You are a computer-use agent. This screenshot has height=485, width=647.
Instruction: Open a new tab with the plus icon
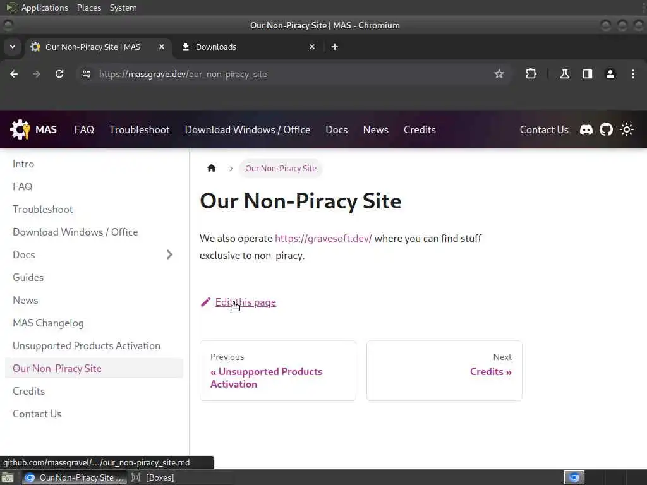pyautogui.click(x=335, y=47)
